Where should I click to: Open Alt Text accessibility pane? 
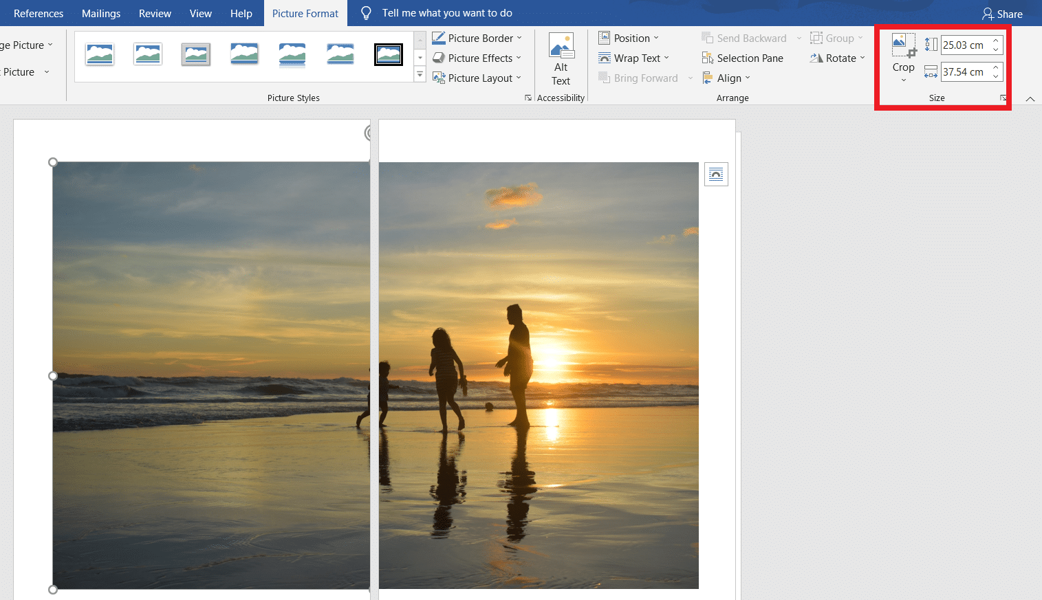coord(561,60)
